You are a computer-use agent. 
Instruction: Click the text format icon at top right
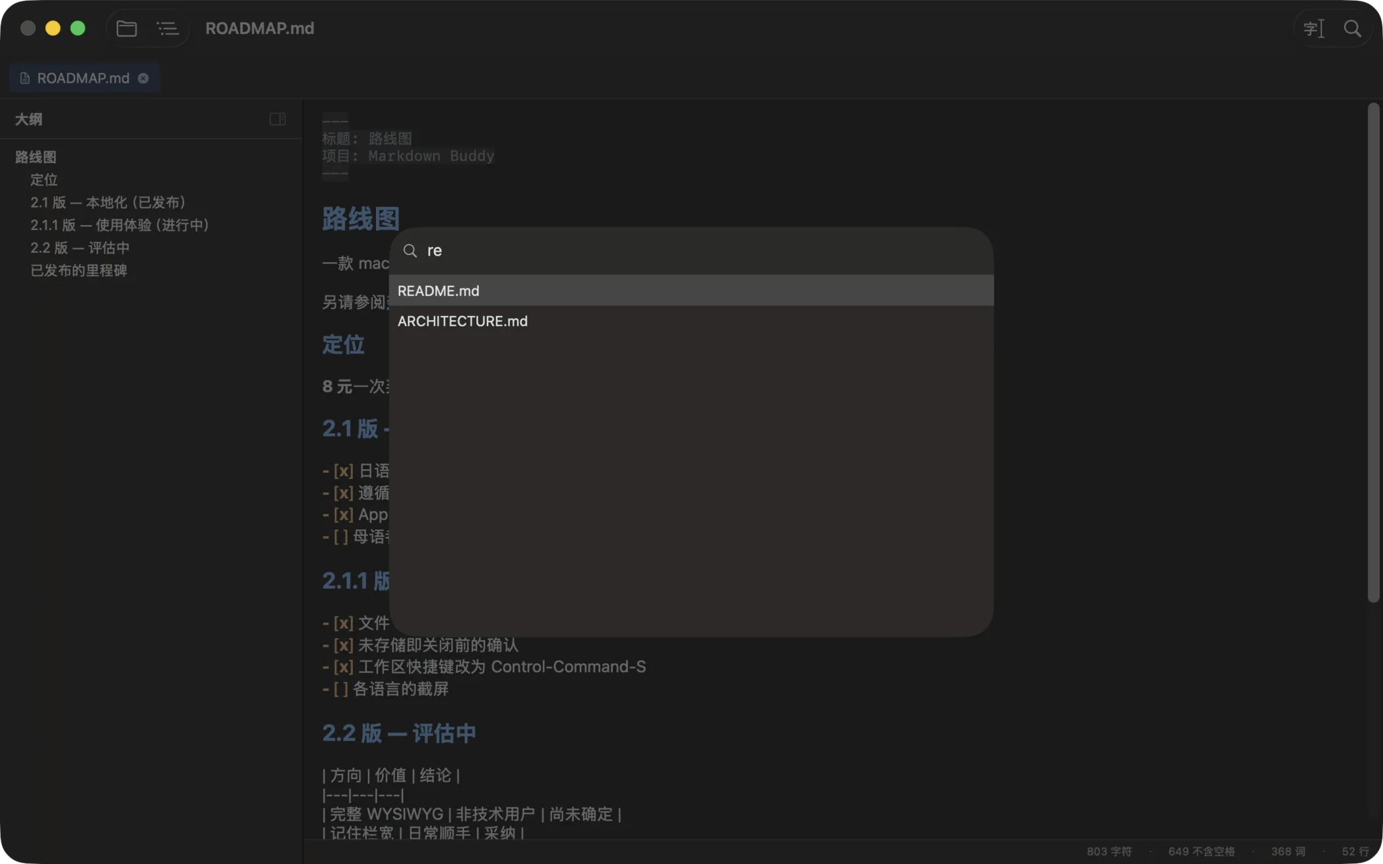tap(1313, 28)
